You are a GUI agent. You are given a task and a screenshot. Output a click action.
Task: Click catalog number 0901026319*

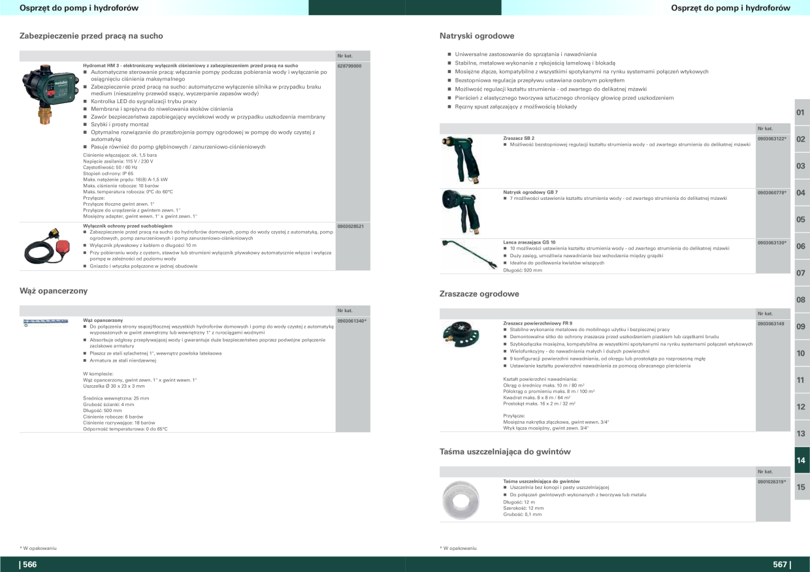click(772, 481)
